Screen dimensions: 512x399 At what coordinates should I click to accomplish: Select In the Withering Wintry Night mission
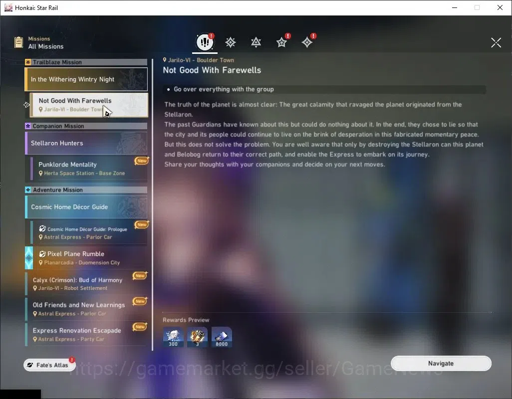pyautogui.click(x=86, y=79)
